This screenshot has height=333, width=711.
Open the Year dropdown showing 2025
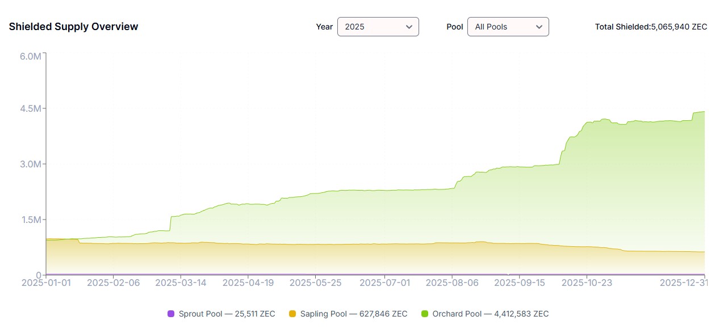click(377, 27)
